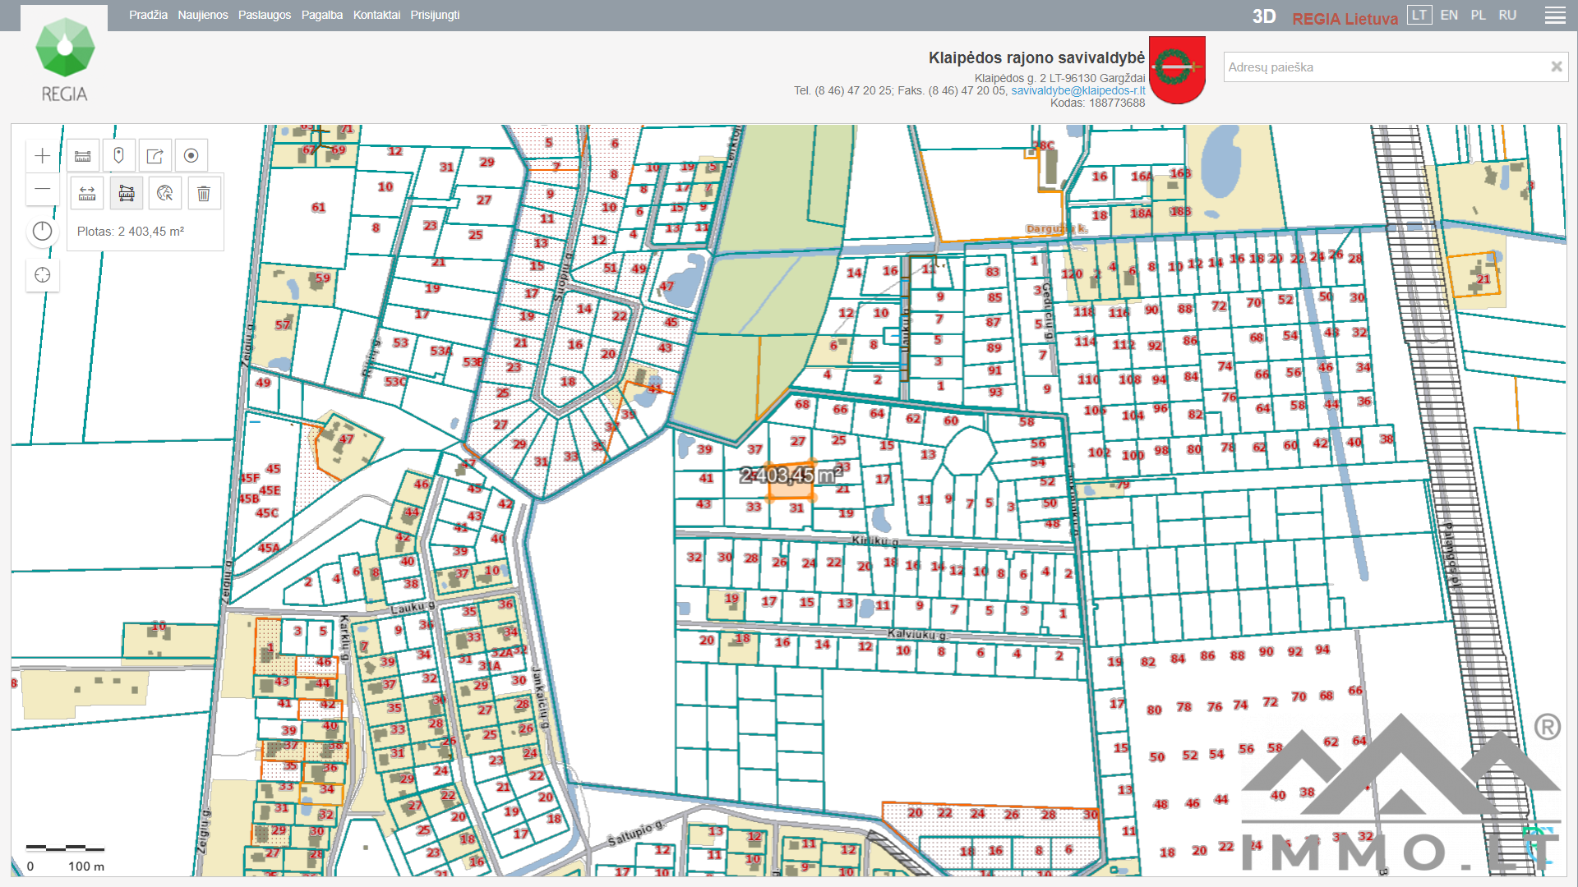This screenshot has width=1578, height=887.
Task: Click the Karklų g. street label
Action: [344, 637]
